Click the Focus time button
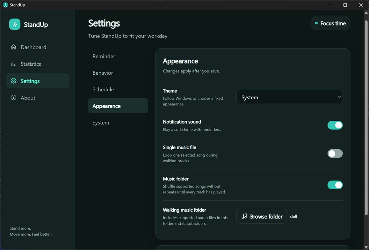 (x=330, y=23)
